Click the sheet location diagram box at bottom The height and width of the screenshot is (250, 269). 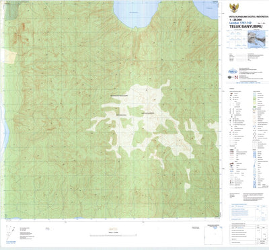(x=213, y=235)
